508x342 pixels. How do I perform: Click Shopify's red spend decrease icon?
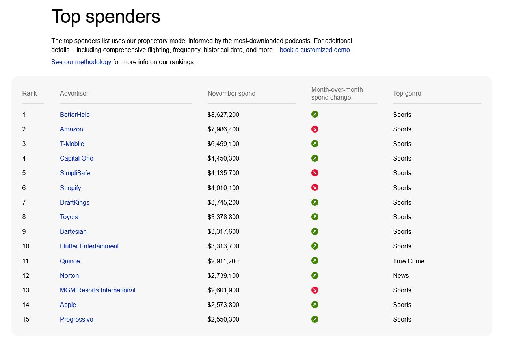coord(314,187)
